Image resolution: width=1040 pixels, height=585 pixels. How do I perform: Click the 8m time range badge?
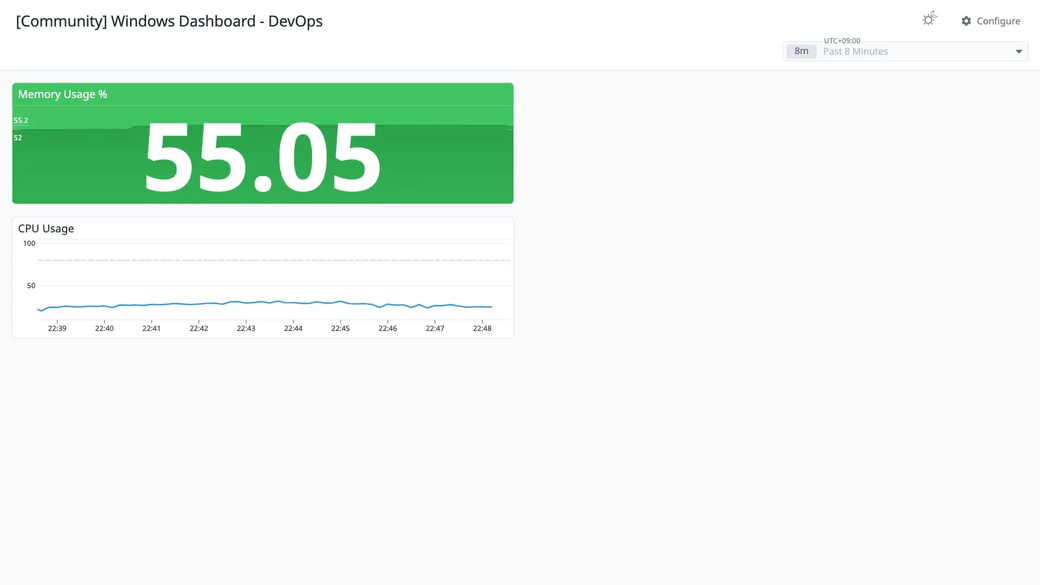[802, 51]
